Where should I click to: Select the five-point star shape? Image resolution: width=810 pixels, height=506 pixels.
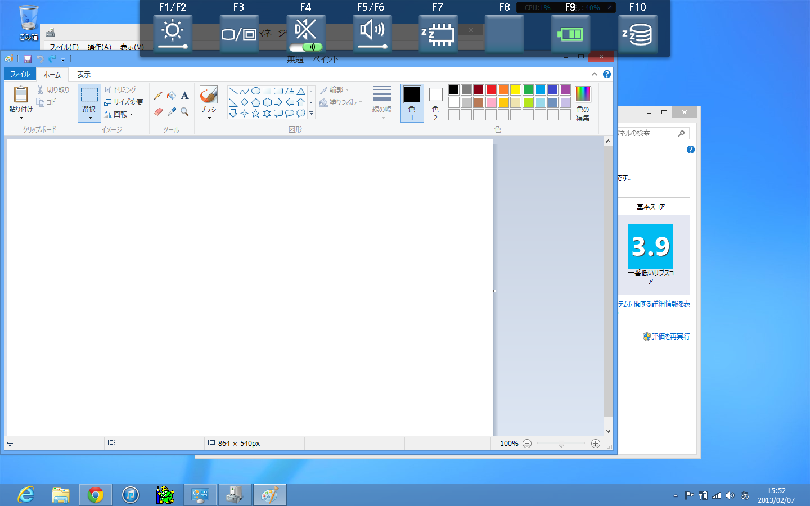click(255, 114)
